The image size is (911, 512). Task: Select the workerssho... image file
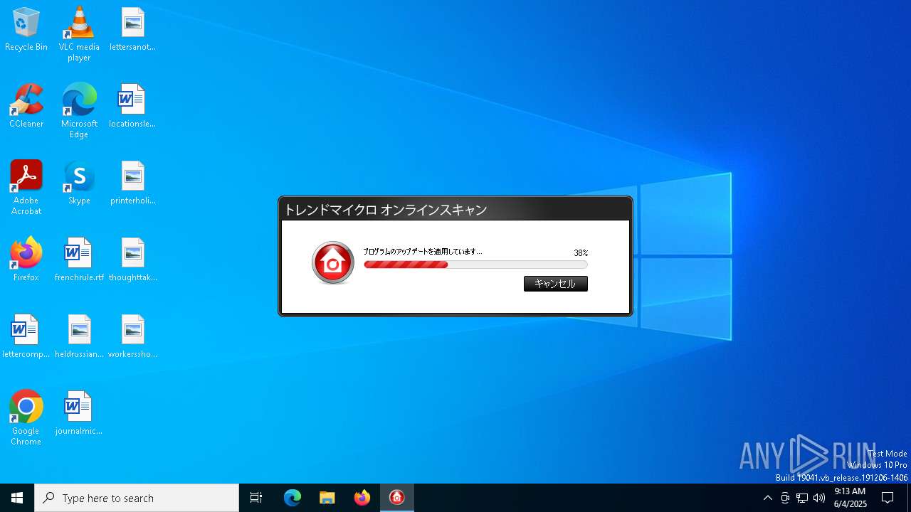[x=132, y=336]
